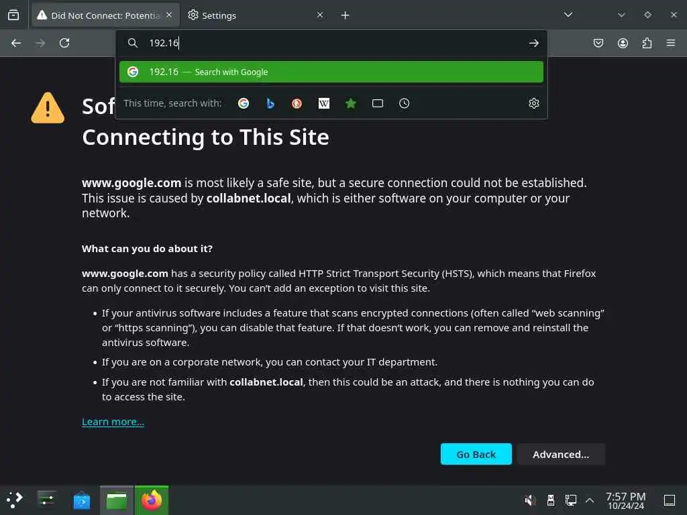Open the Firefox hamburger menu
The image size is (687, 515).
(x=671, y=43)
